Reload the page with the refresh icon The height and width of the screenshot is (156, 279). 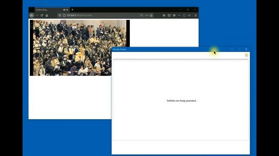point(42,16)
